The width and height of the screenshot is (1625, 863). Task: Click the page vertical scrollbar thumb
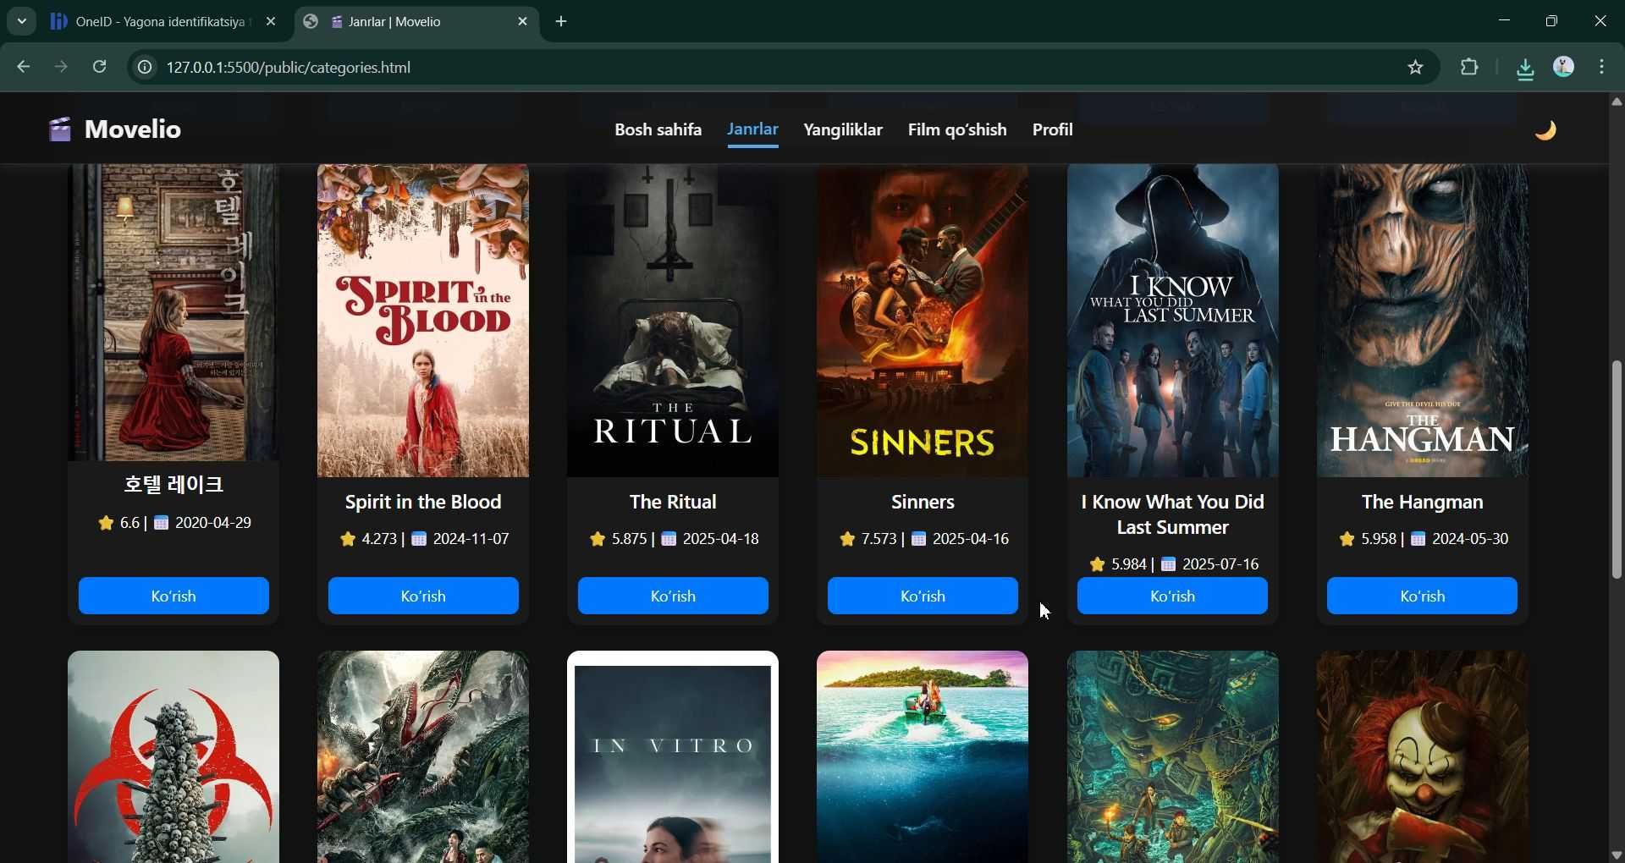click(x=1617, y=470)
